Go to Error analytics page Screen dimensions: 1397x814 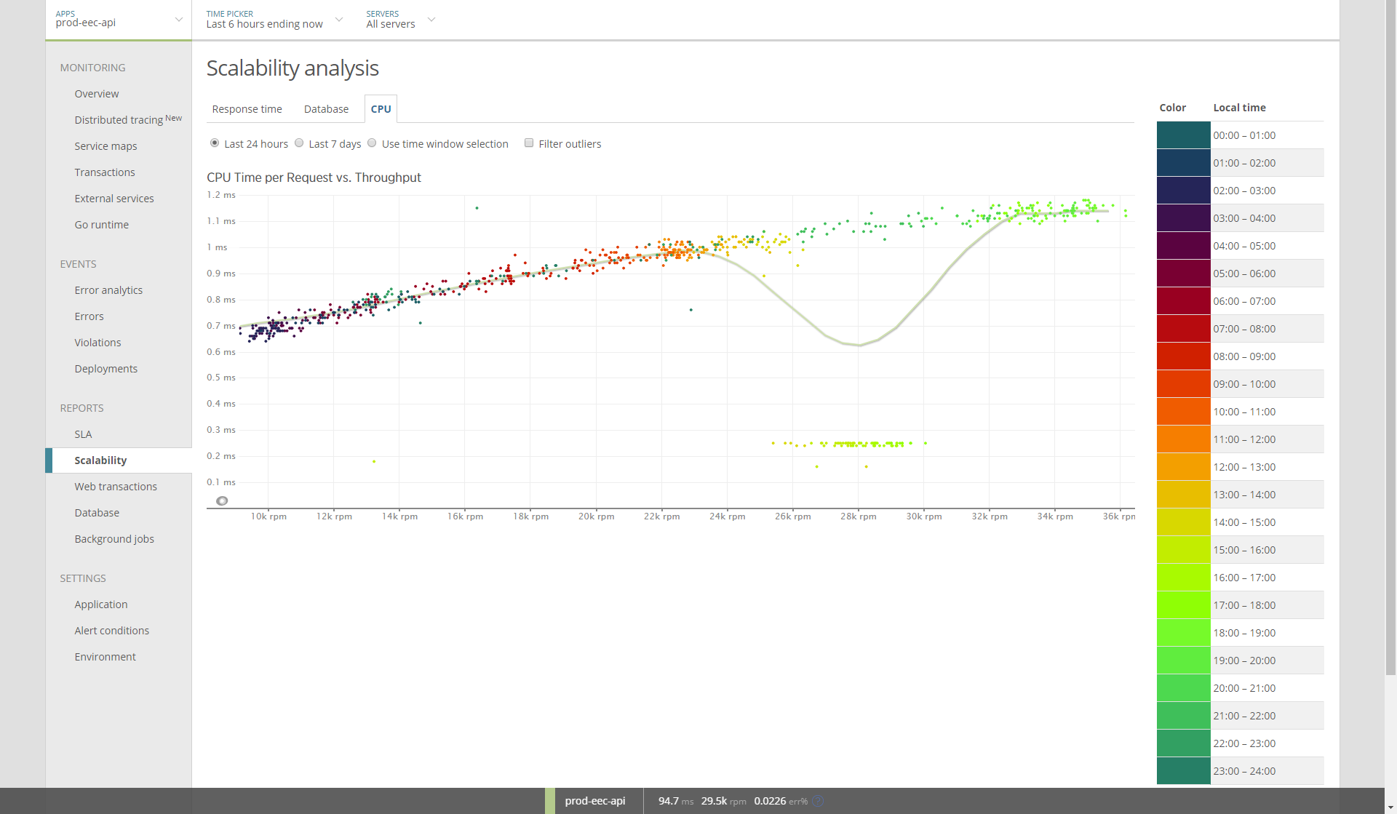(x=108, y=290)
